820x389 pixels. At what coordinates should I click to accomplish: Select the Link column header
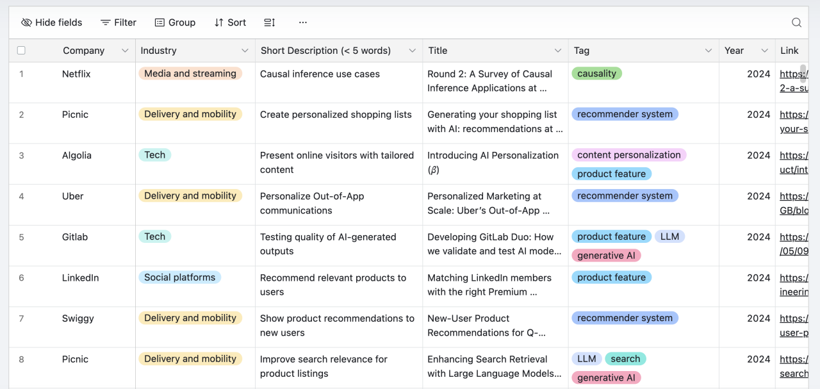(792, 51)
